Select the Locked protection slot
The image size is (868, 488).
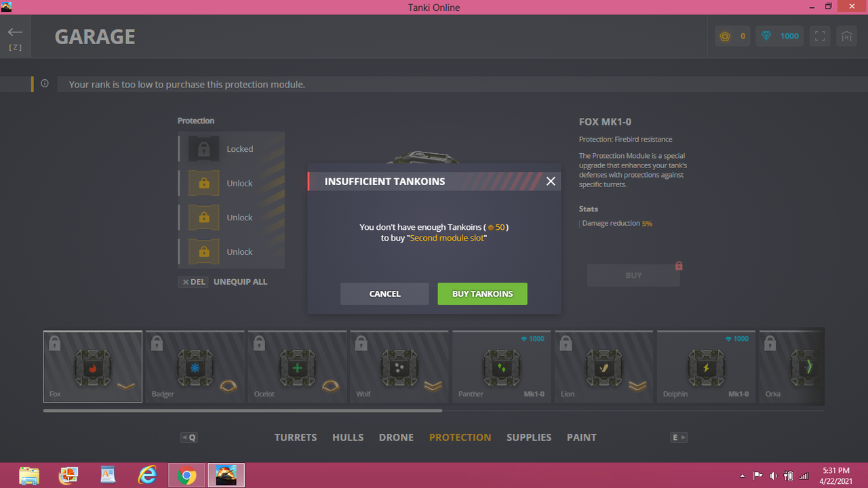[231, 148]
